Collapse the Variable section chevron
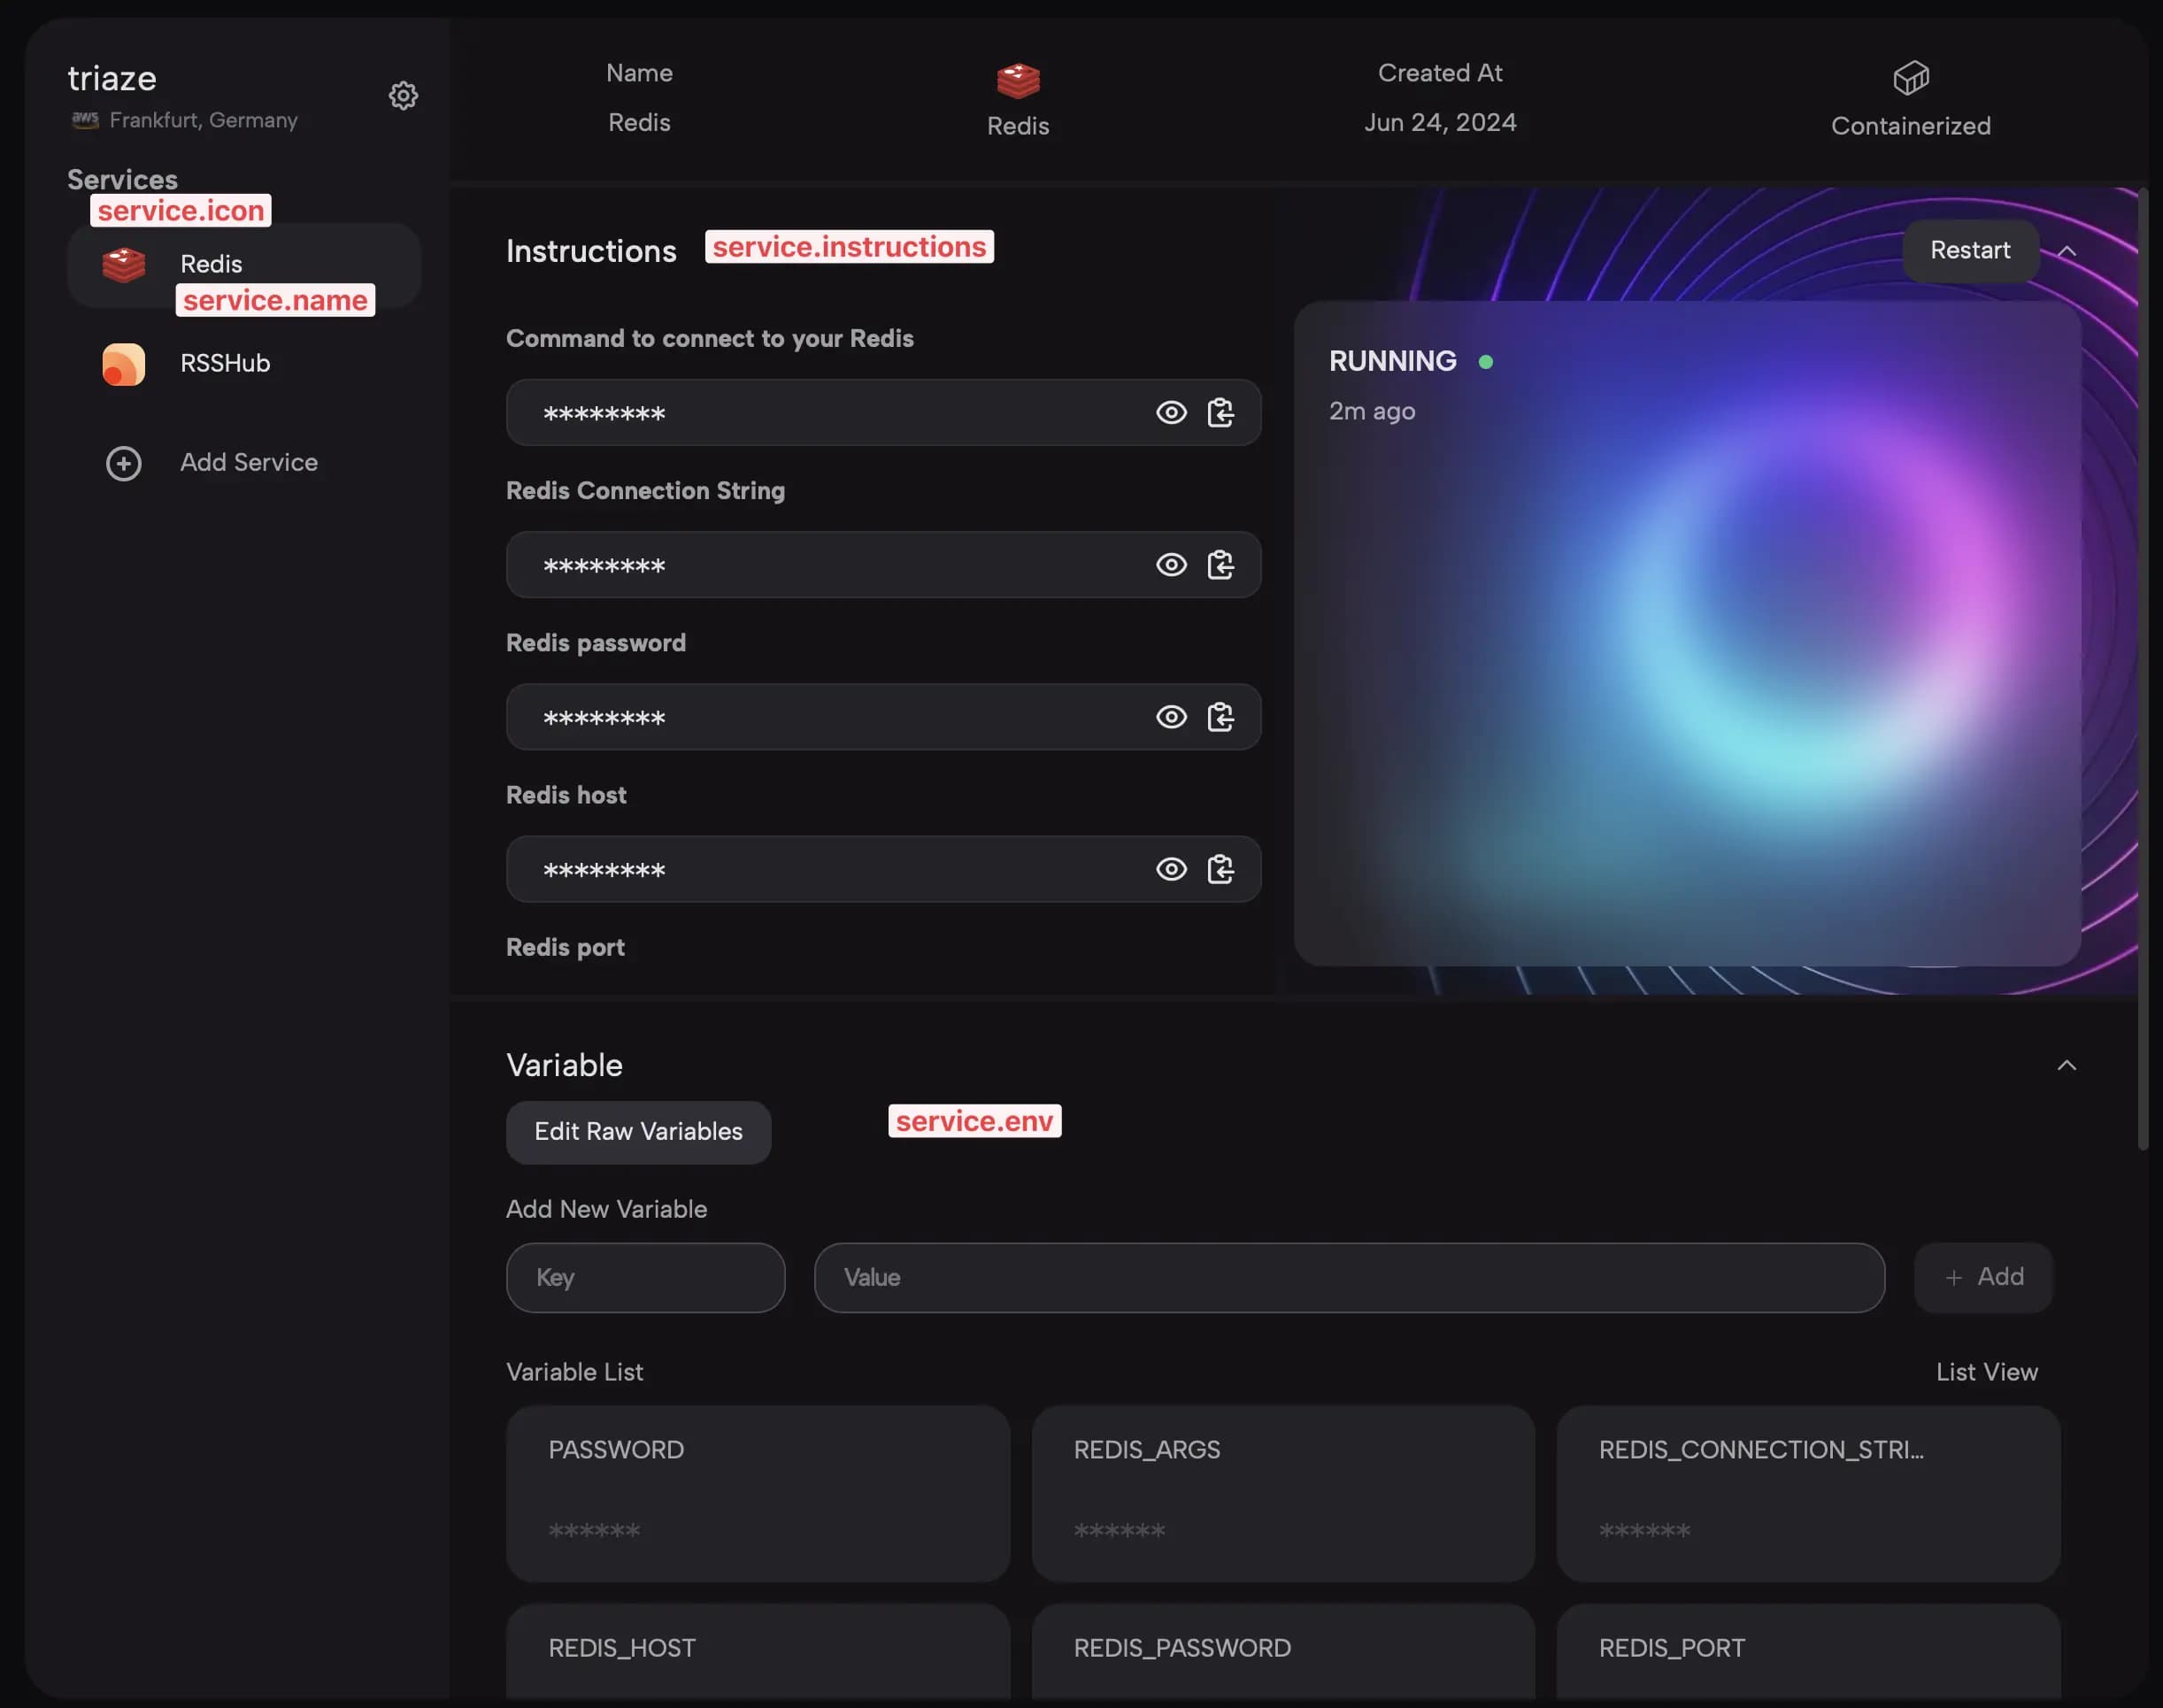 (2067, 1064)
